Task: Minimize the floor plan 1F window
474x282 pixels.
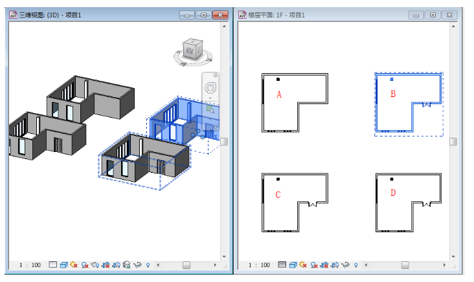Action: tap(416, 15)
